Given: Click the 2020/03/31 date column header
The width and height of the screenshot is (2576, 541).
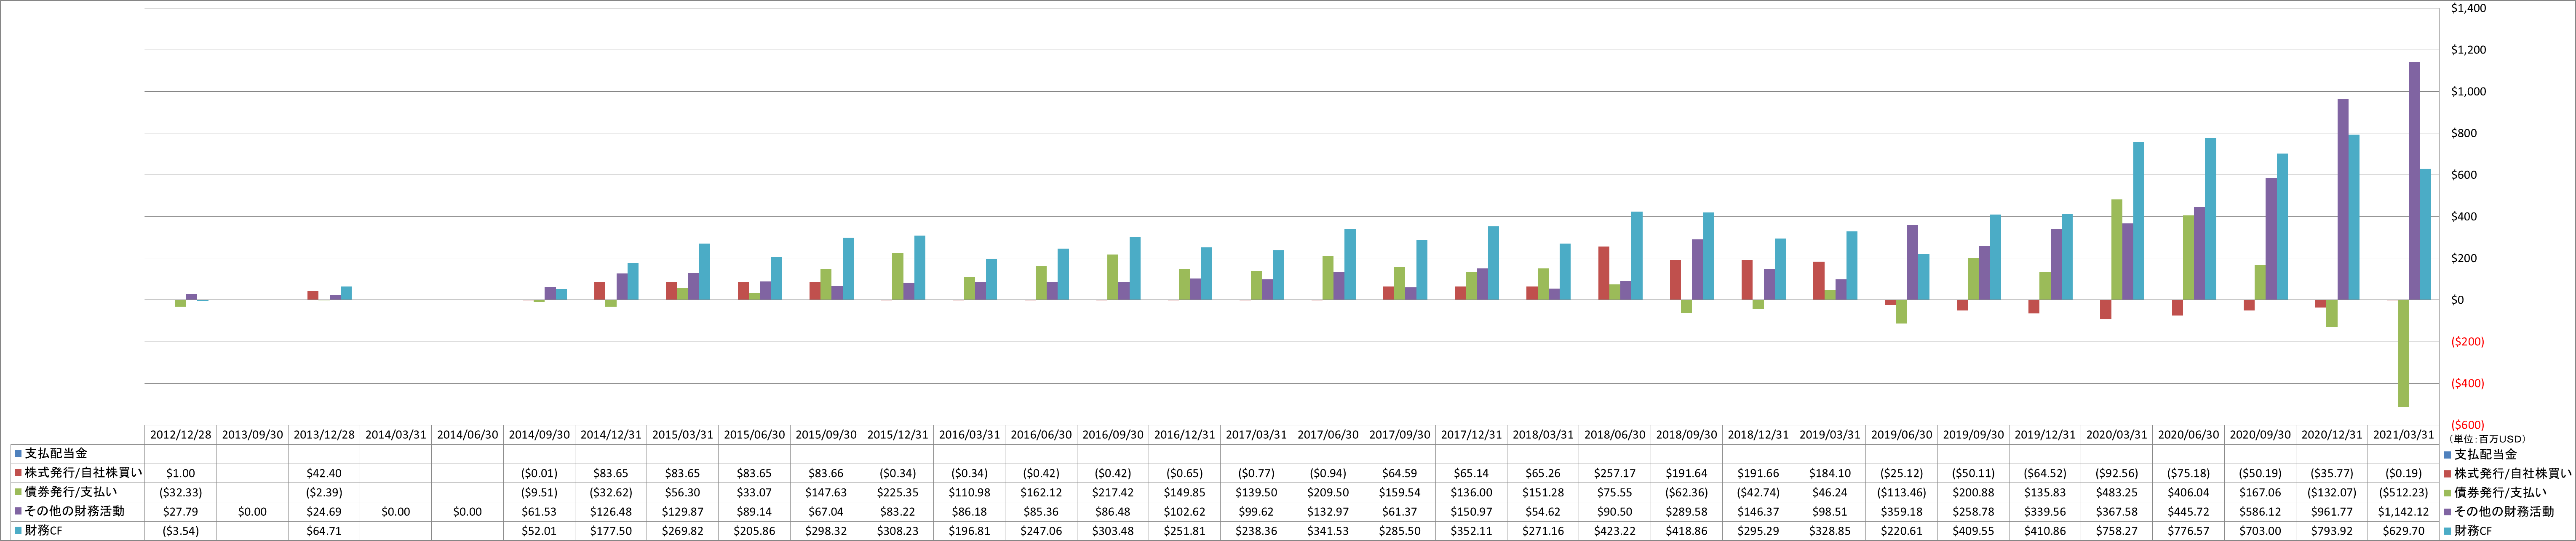Looking at the screenshot, I should 2117,435.
